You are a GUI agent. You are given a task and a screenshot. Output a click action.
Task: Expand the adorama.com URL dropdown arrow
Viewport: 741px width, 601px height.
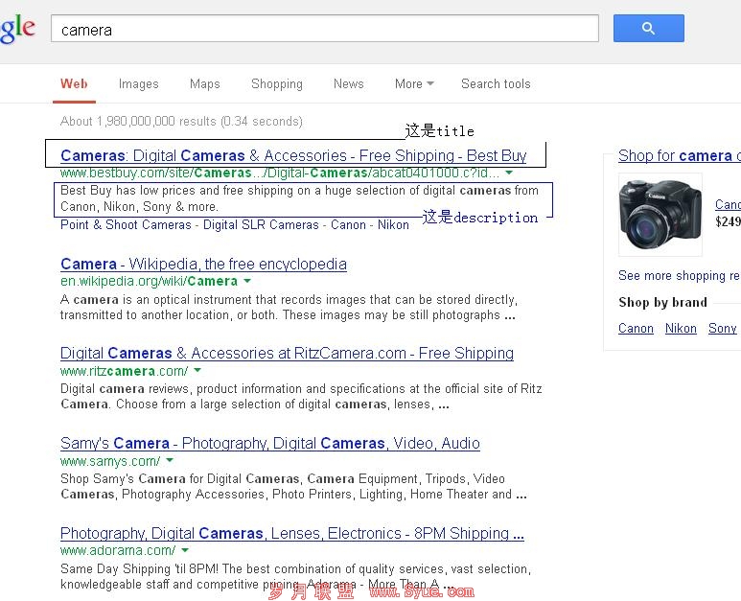[x=185, y=550]
